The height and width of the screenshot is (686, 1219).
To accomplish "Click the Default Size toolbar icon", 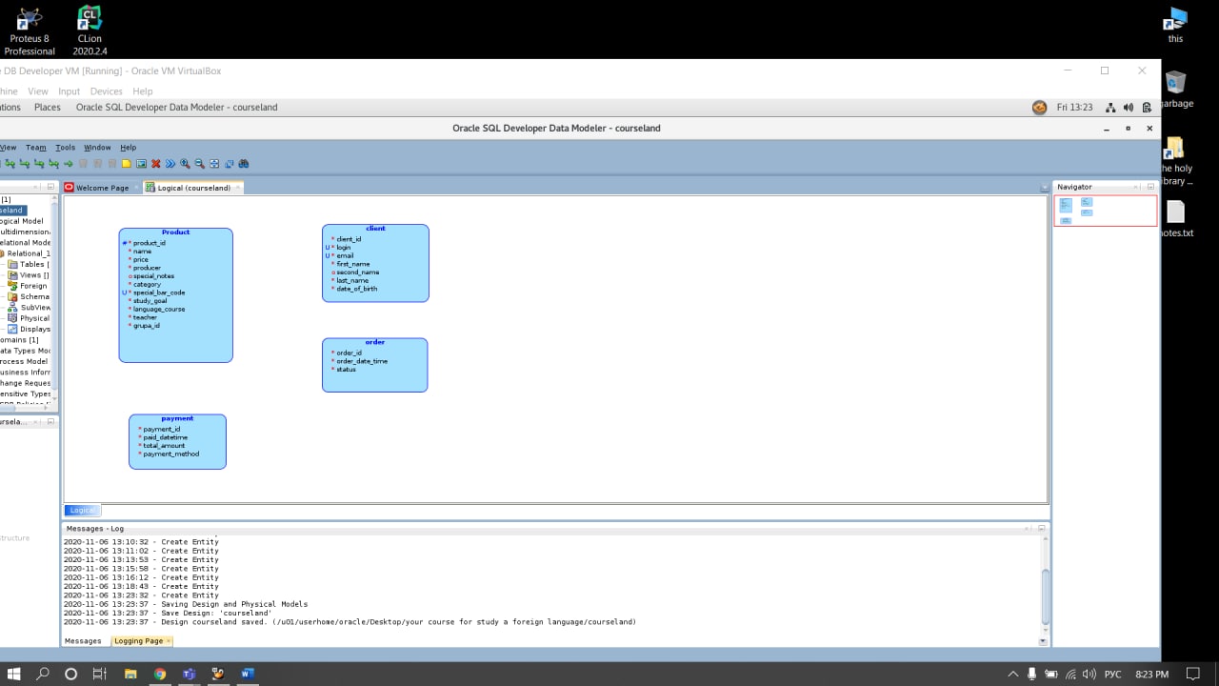I will click(229, 164).
